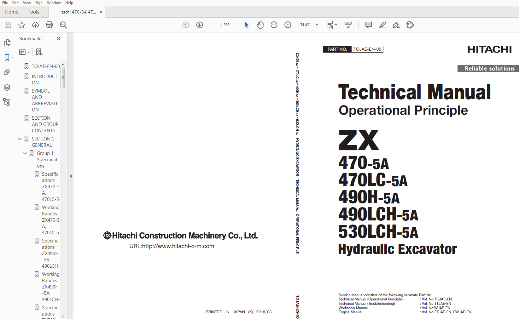Click the Save file icon

pos(8,25)
